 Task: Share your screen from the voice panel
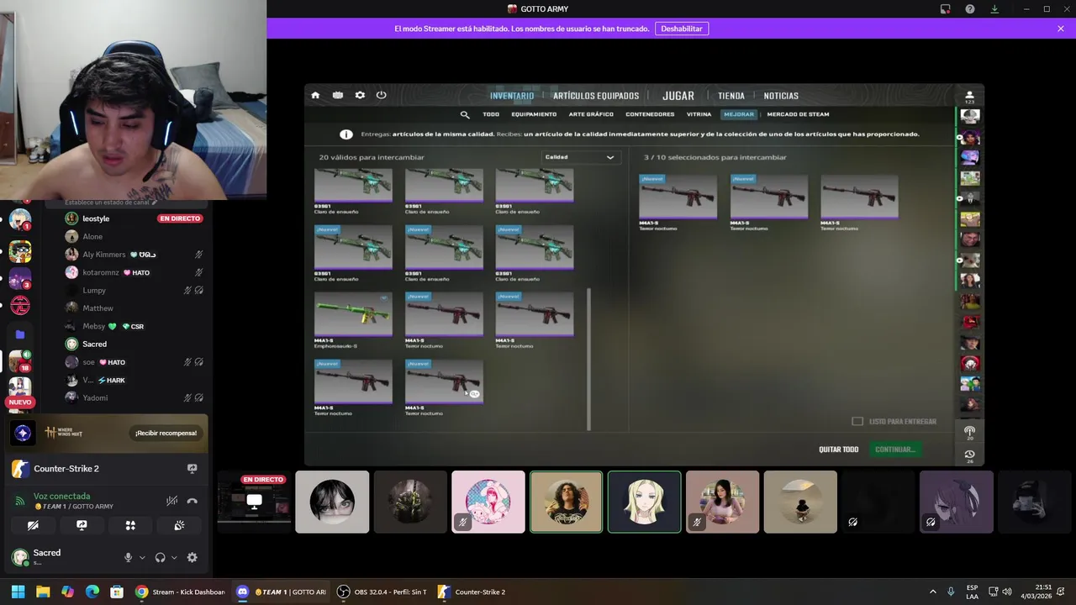(x=82, y=525)
